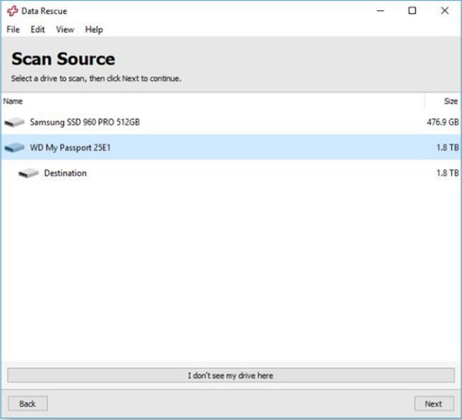This screenshot has width=462, height=420.
Task: Select WD My Passport 25E1 drive
Action: click(x=231, y=147)
